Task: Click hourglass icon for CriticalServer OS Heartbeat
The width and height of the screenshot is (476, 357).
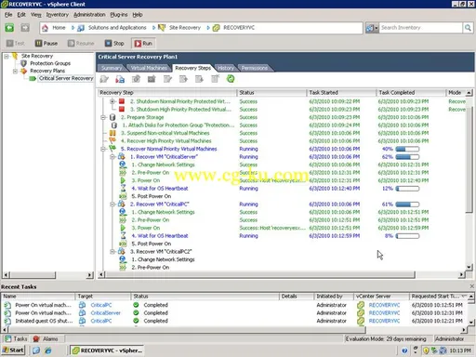Action: click(x=123, y=188)
